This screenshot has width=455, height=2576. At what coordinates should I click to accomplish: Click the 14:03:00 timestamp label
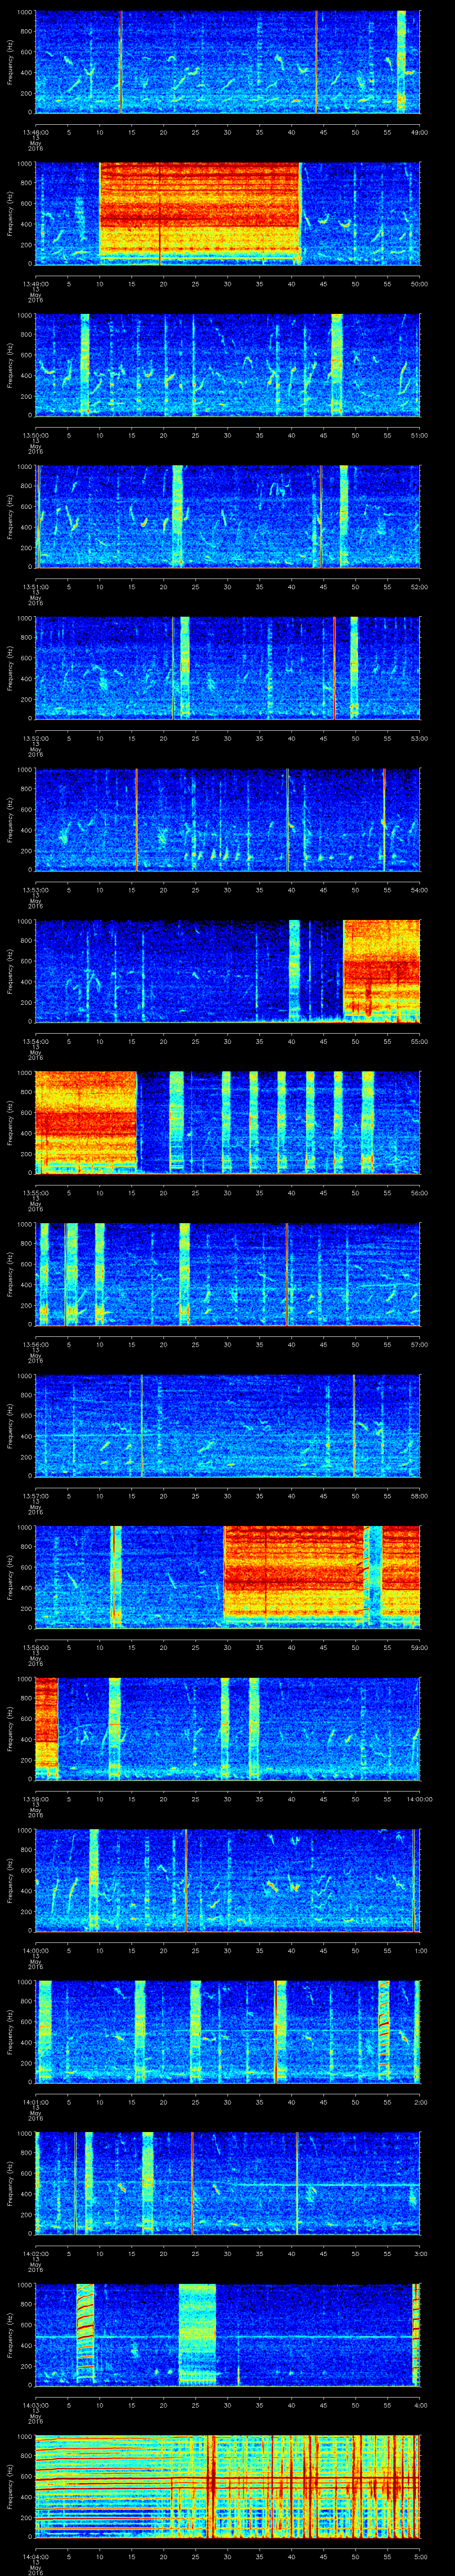pos(35,2405)
